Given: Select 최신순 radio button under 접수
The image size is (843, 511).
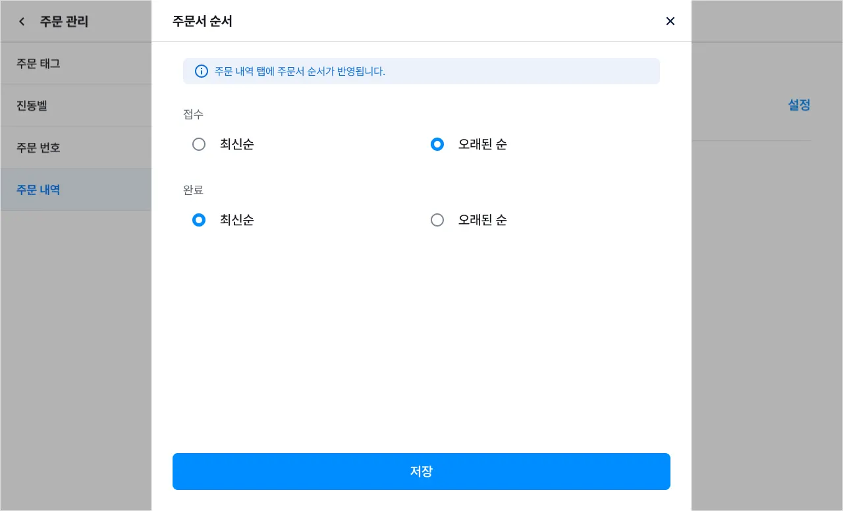Looking at the screenshot, I should [199, 144].
